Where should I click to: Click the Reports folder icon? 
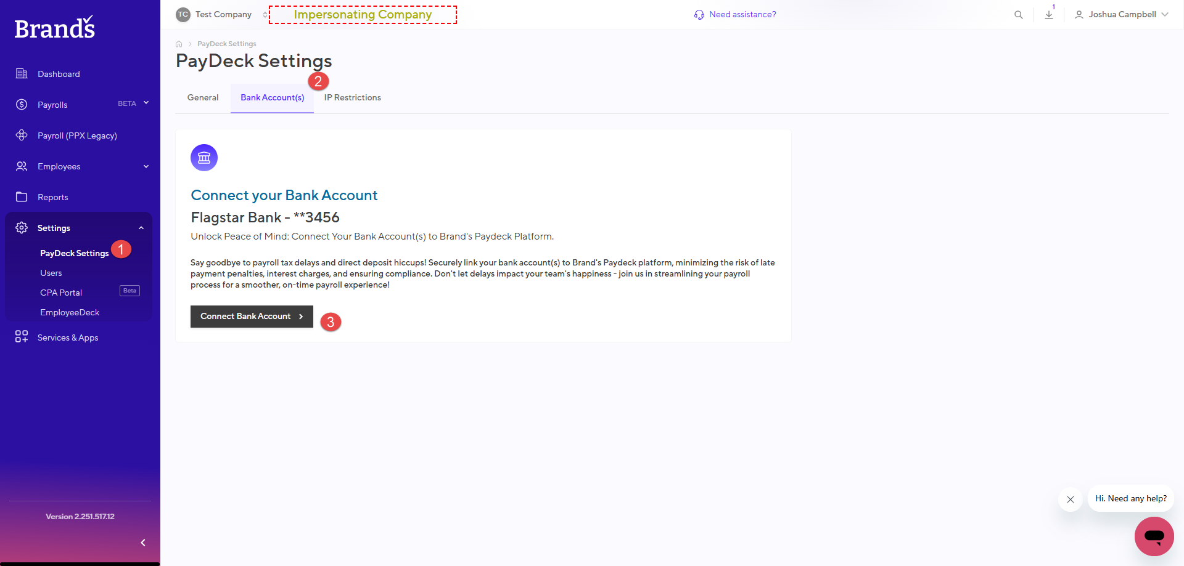pos(22,197)
